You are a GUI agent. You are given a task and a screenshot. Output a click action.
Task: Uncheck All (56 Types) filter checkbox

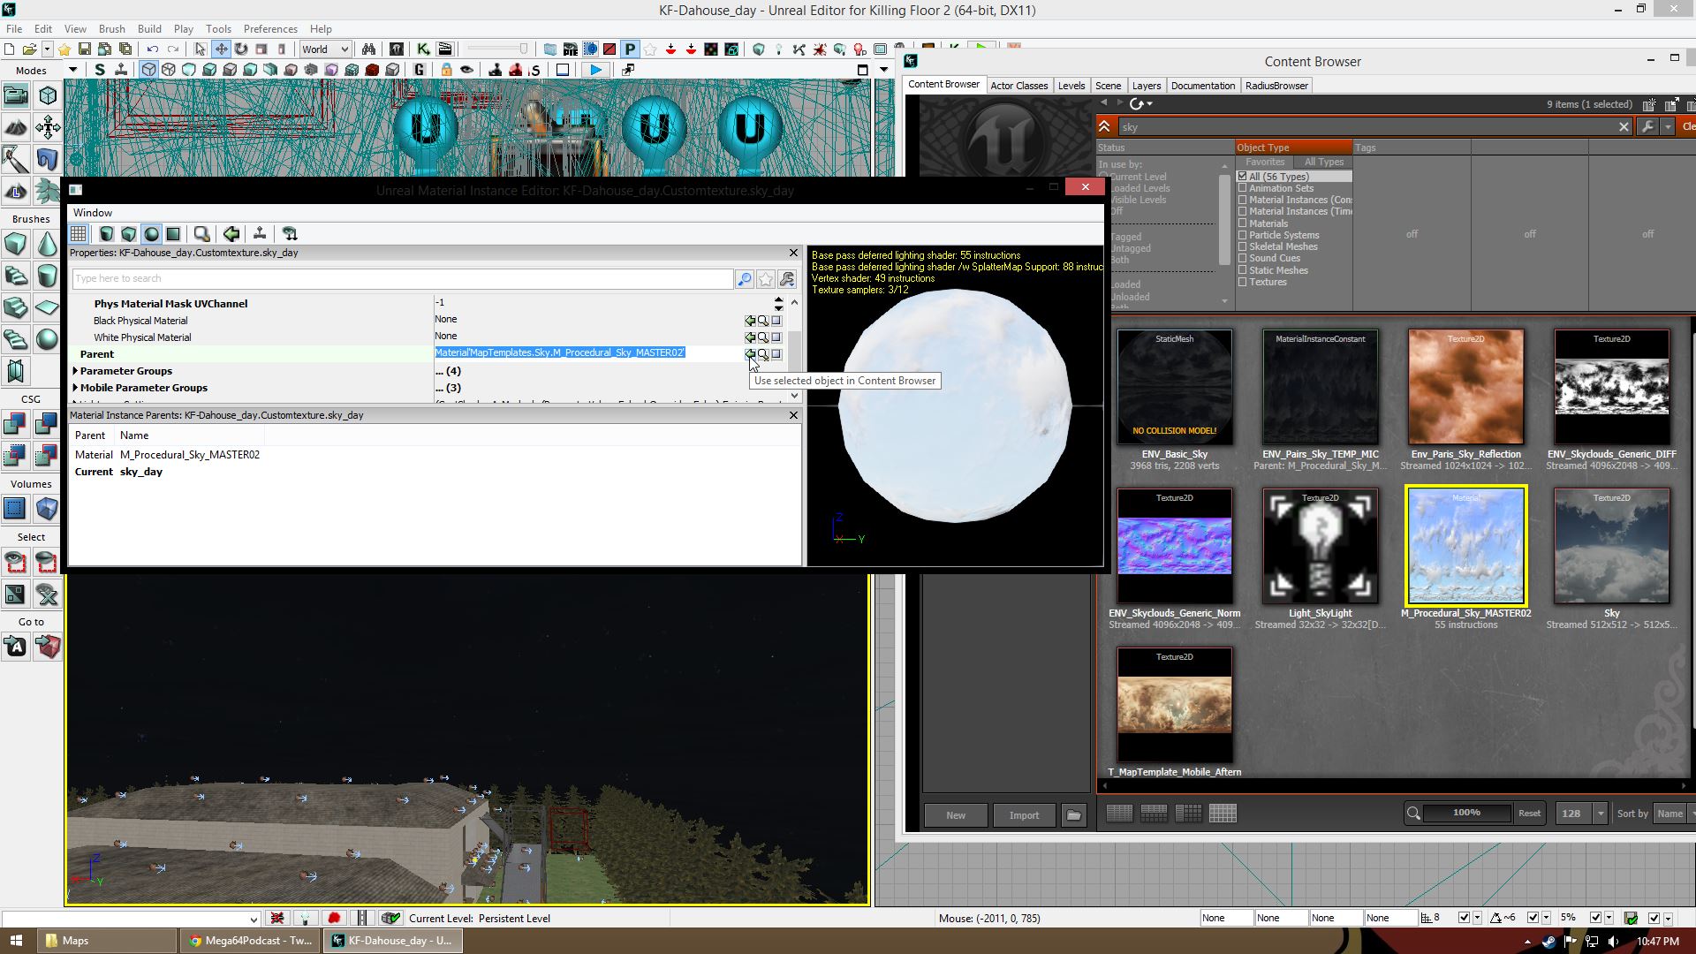(x=1242, y=177)
